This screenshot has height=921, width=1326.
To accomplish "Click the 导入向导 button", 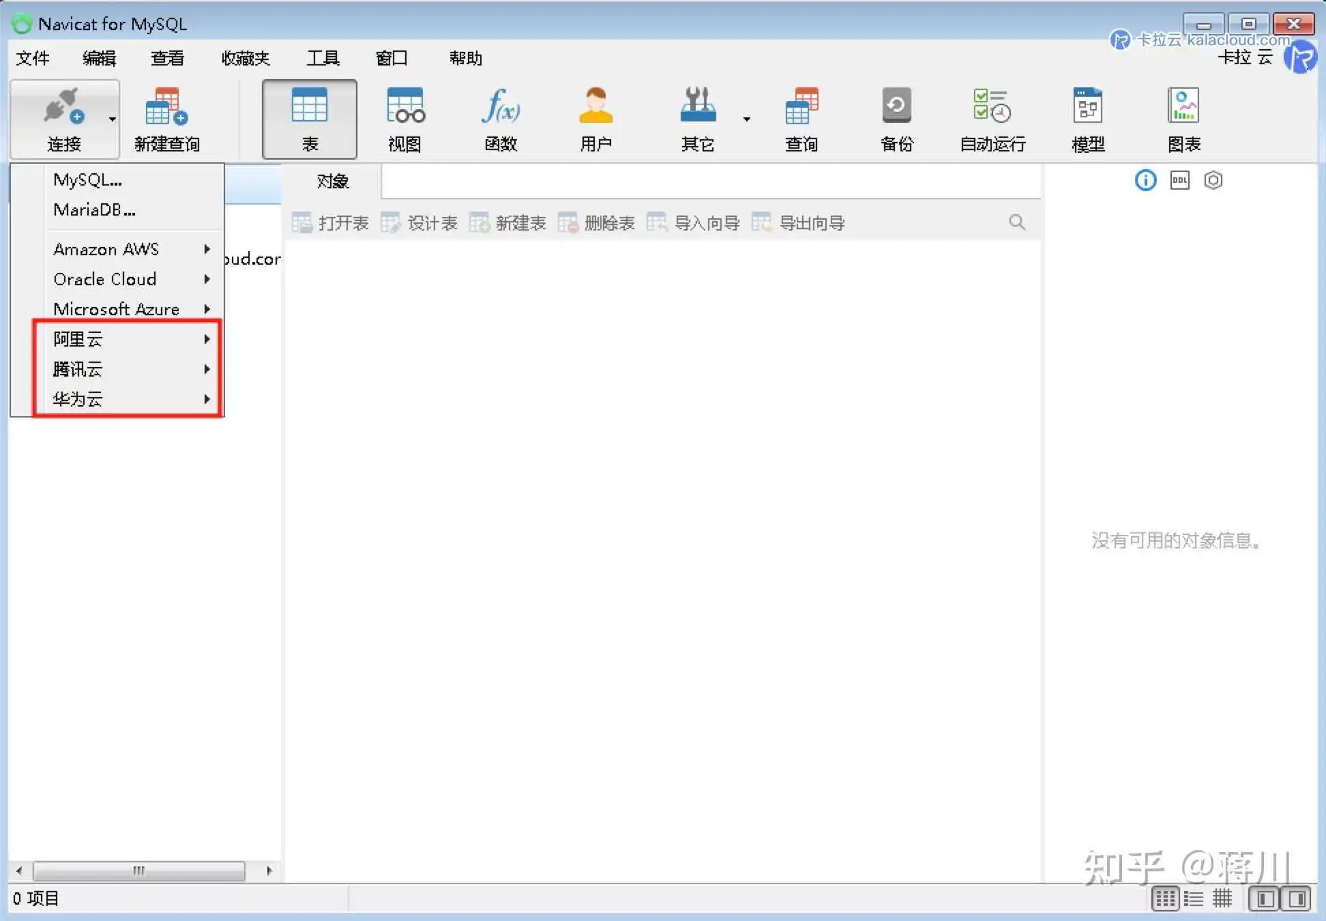I will click(694, 223).
